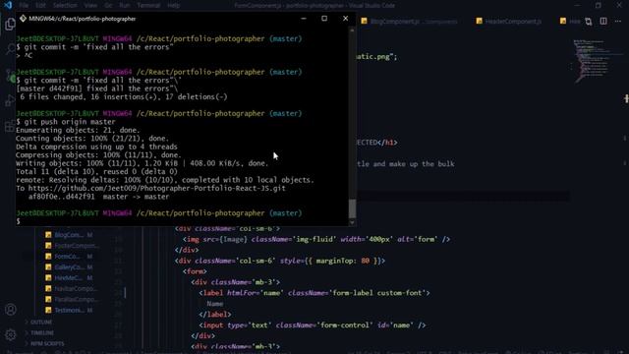Click the '6 files changed' commit summary line
The image size is (629, 354).
pyautogui.click(x=123, y=96)
